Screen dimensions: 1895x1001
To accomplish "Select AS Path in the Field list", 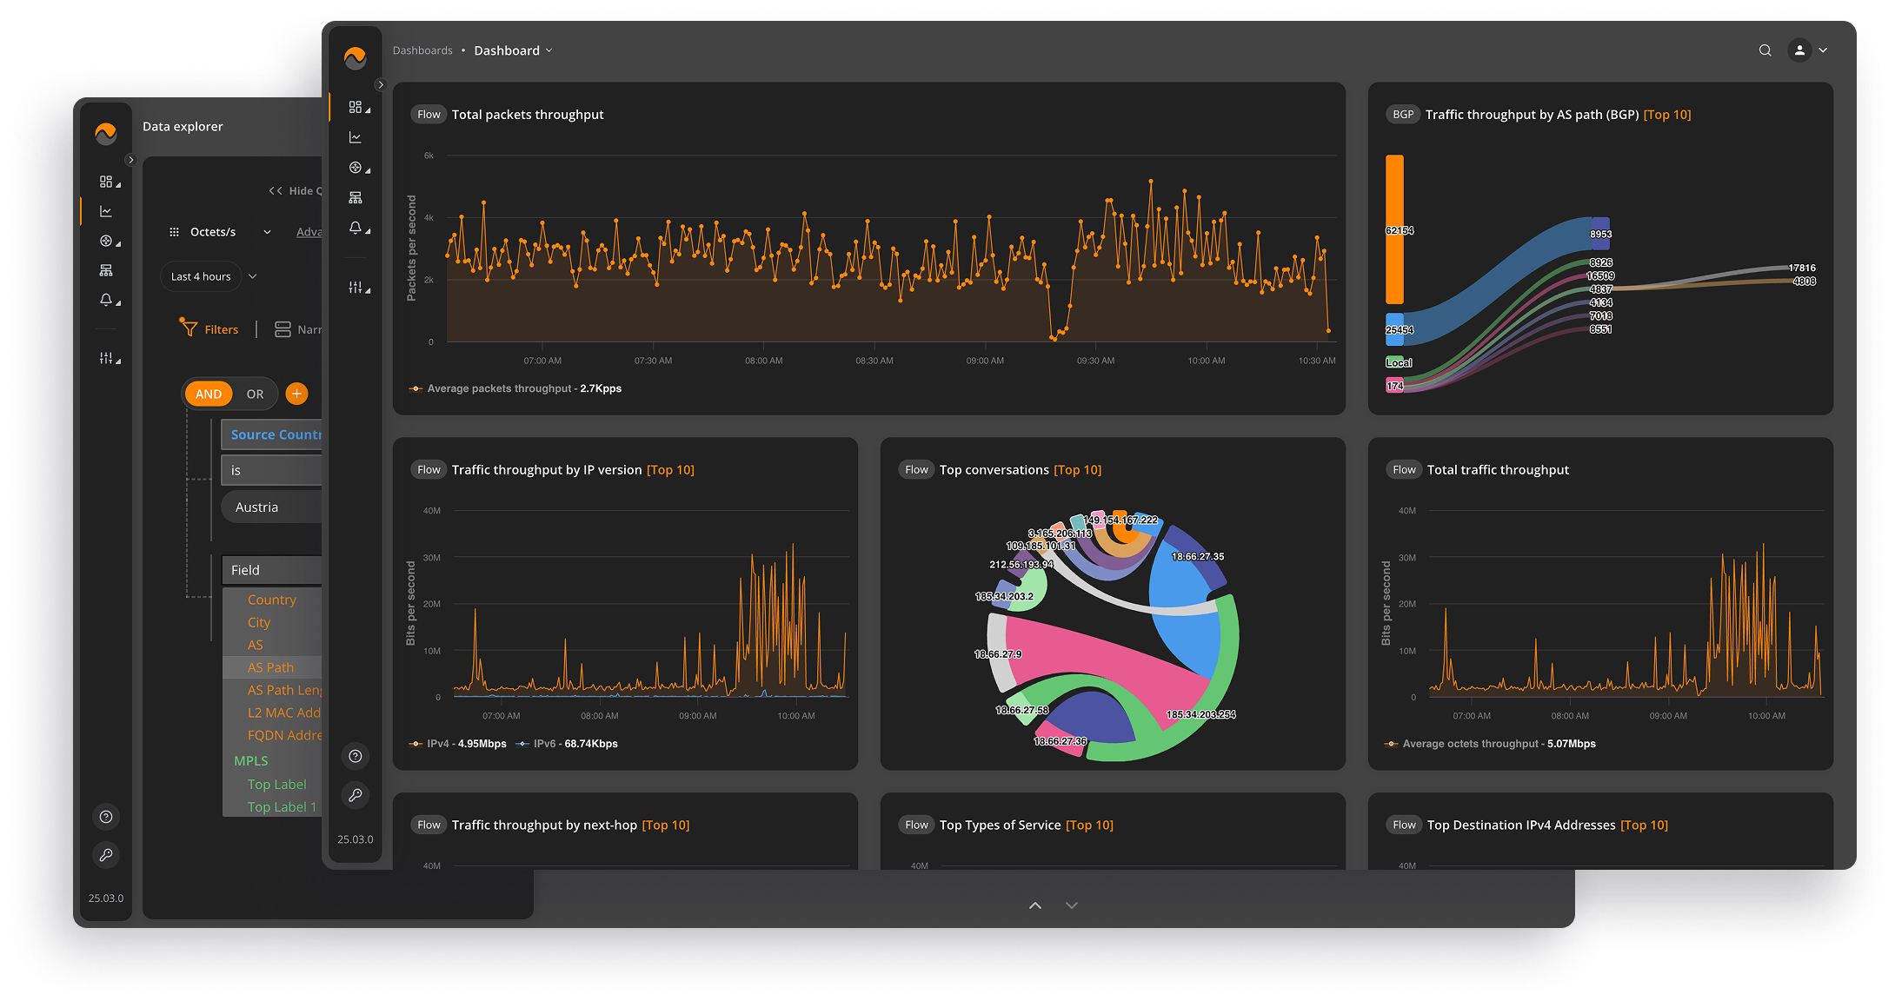I will tap(272, 667).
